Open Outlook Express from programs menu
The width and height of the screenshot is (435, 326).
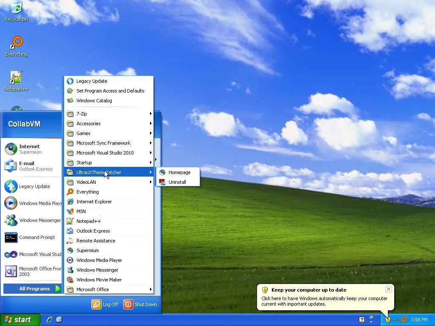(109, 230)
